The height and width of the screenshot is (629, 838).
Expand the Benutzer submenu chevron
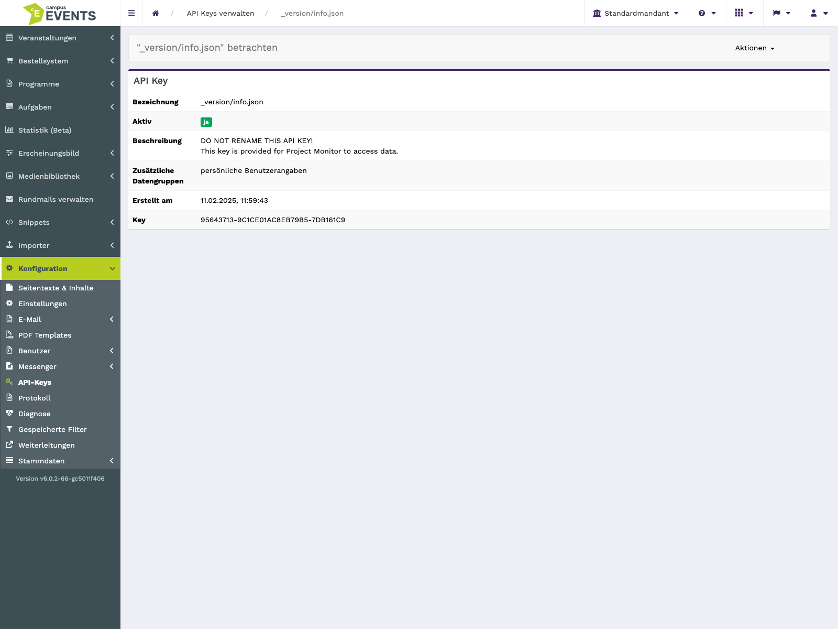(112, 351)
